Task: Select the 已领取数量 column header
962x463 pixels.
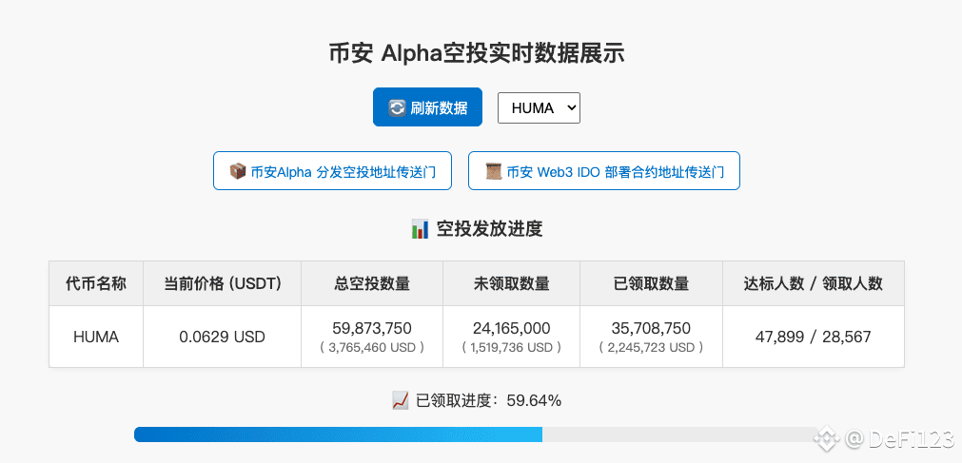Action: [x=651, y=283]
